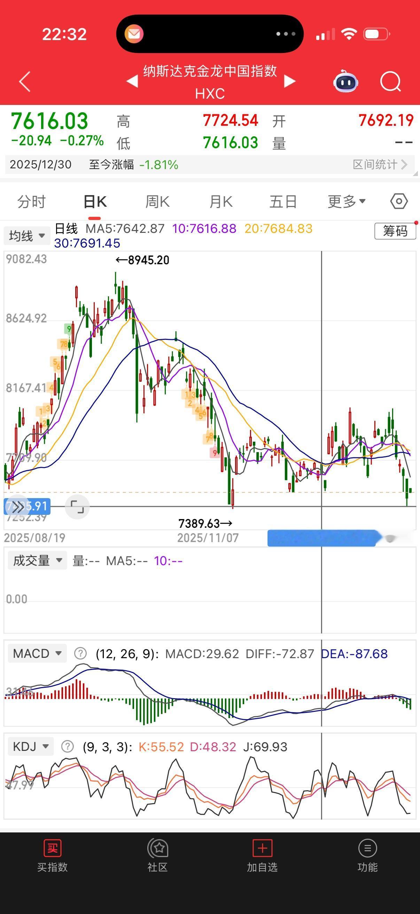Tap the 7389.63 low marker label

coord(205,523)
